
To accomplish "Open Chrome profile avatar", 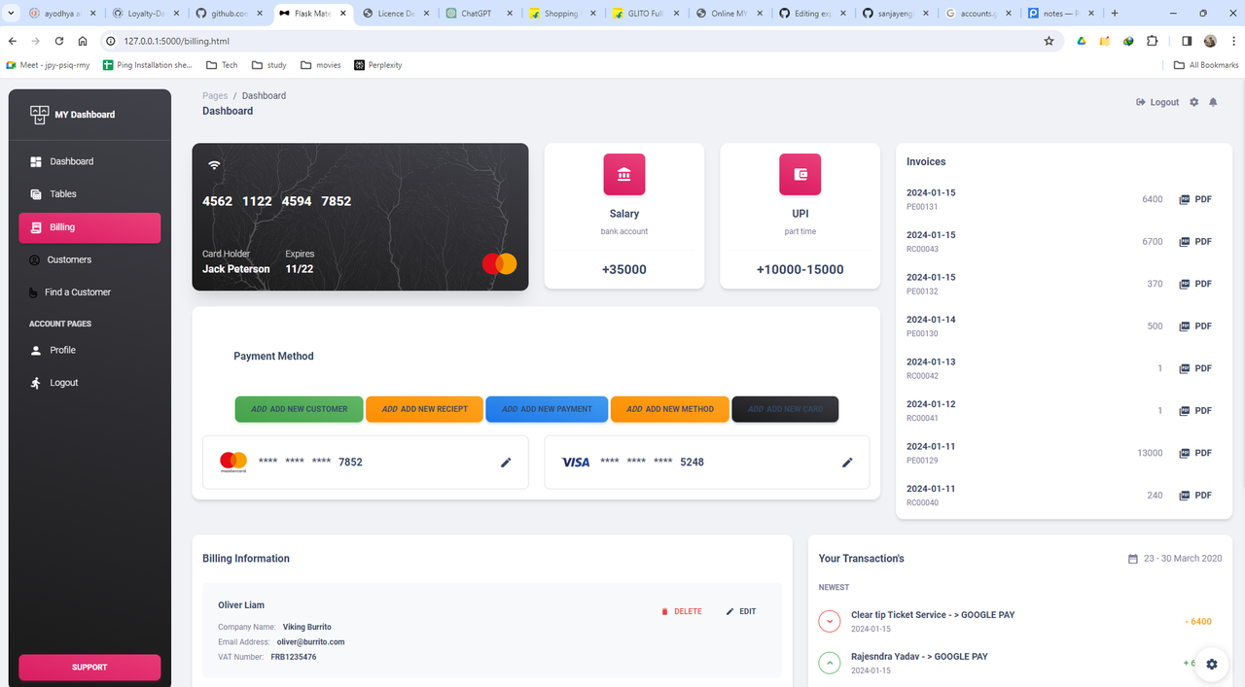I will (x=1210, y=42).
